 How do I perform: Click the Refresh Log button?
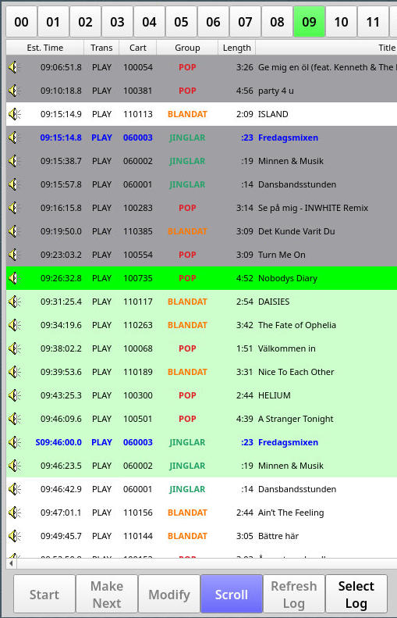pos(294,595)
